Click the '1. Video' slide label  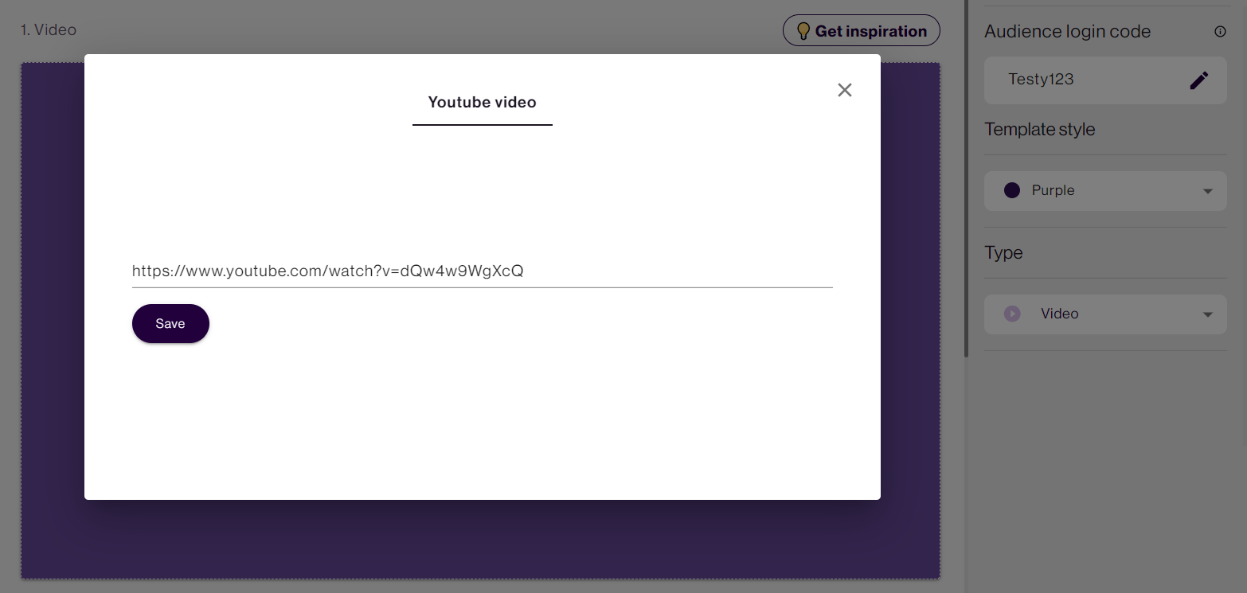(x=49, y=30)
